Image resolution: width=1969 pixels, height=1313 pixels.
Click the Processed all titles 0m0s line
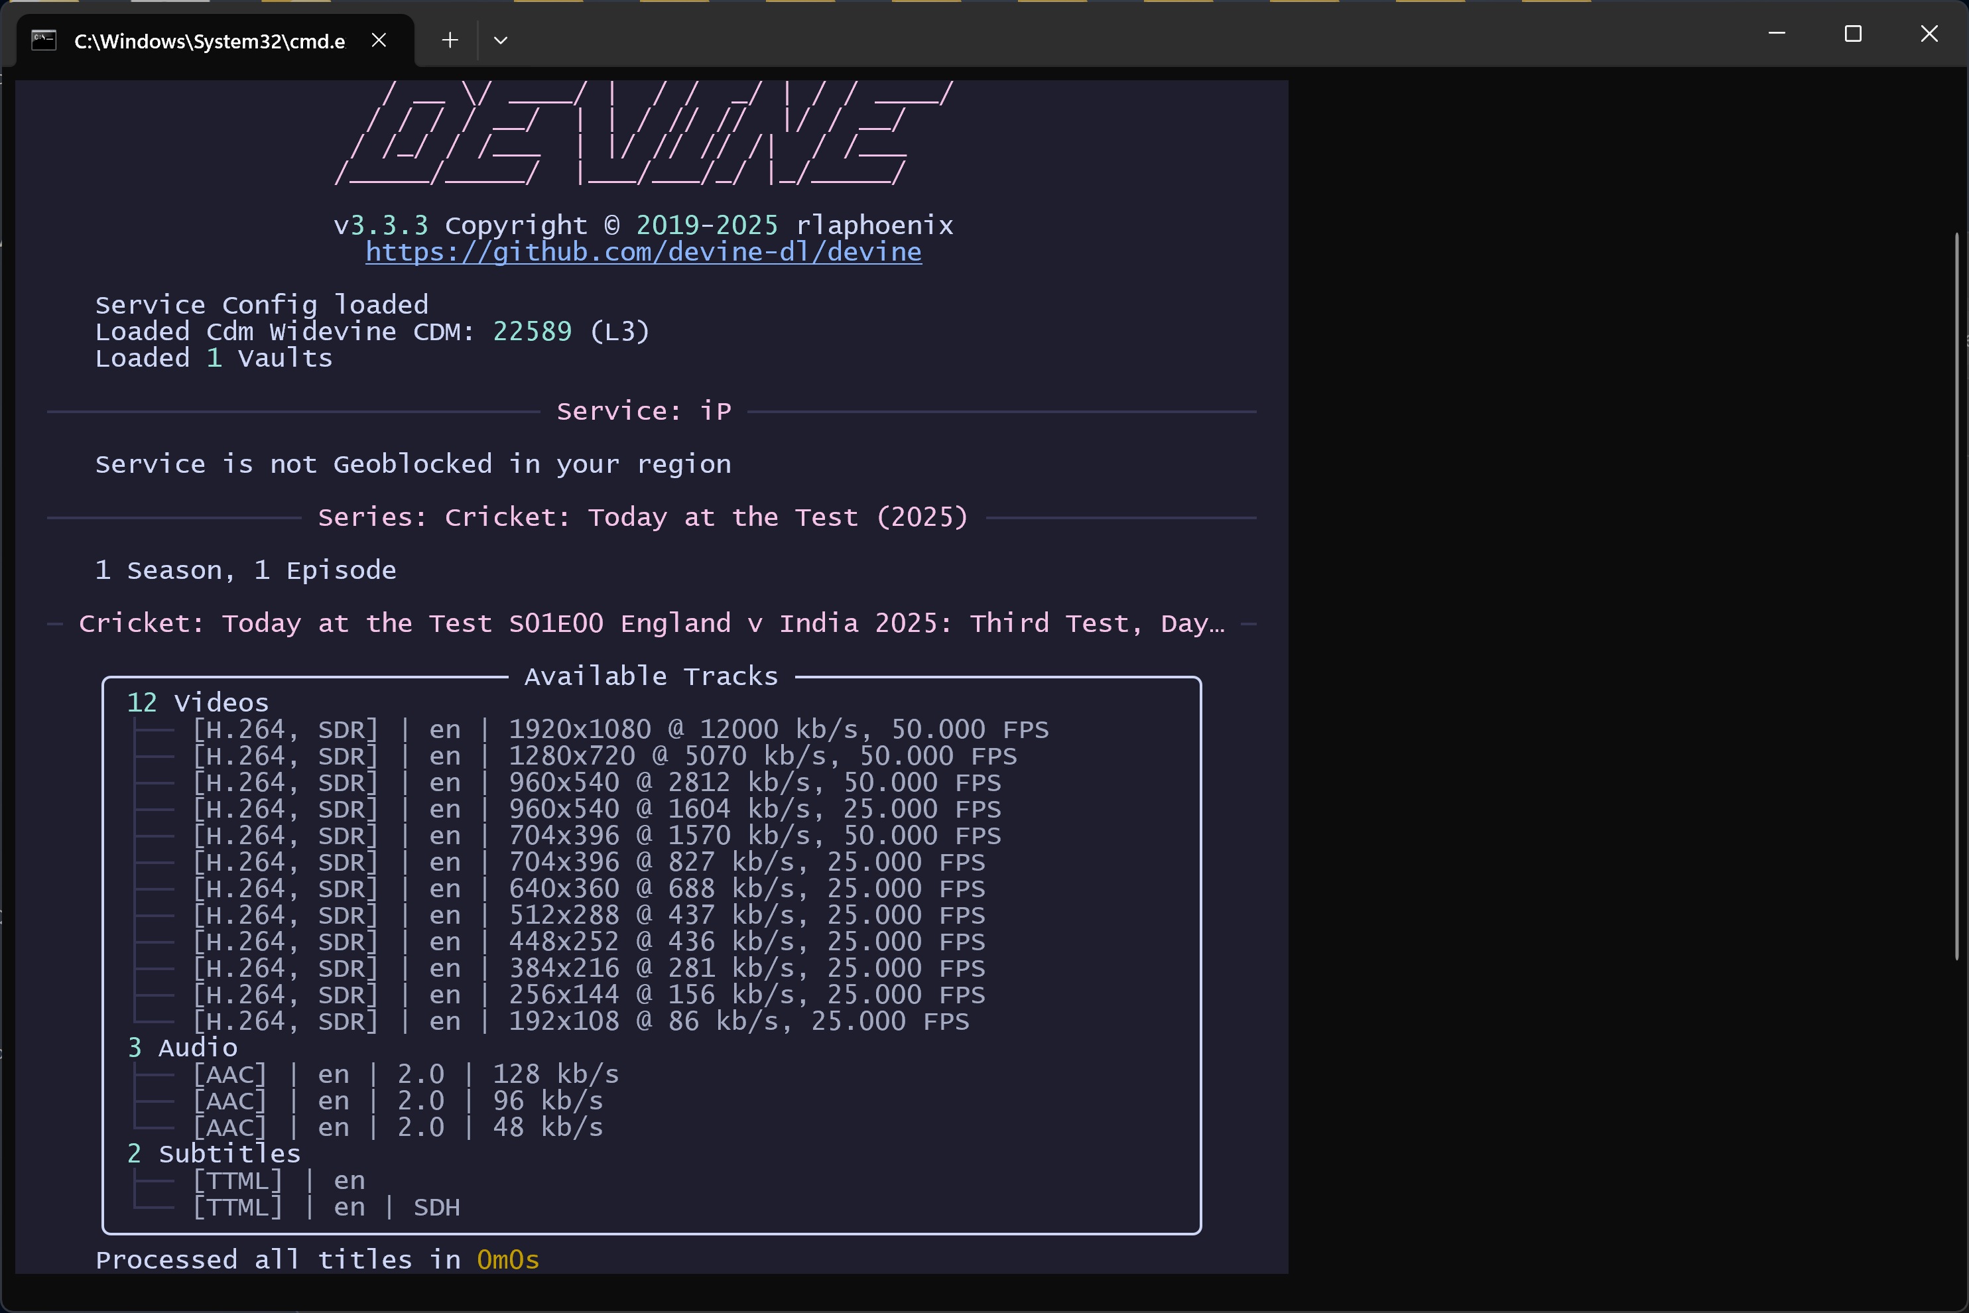pos(316,1260)
